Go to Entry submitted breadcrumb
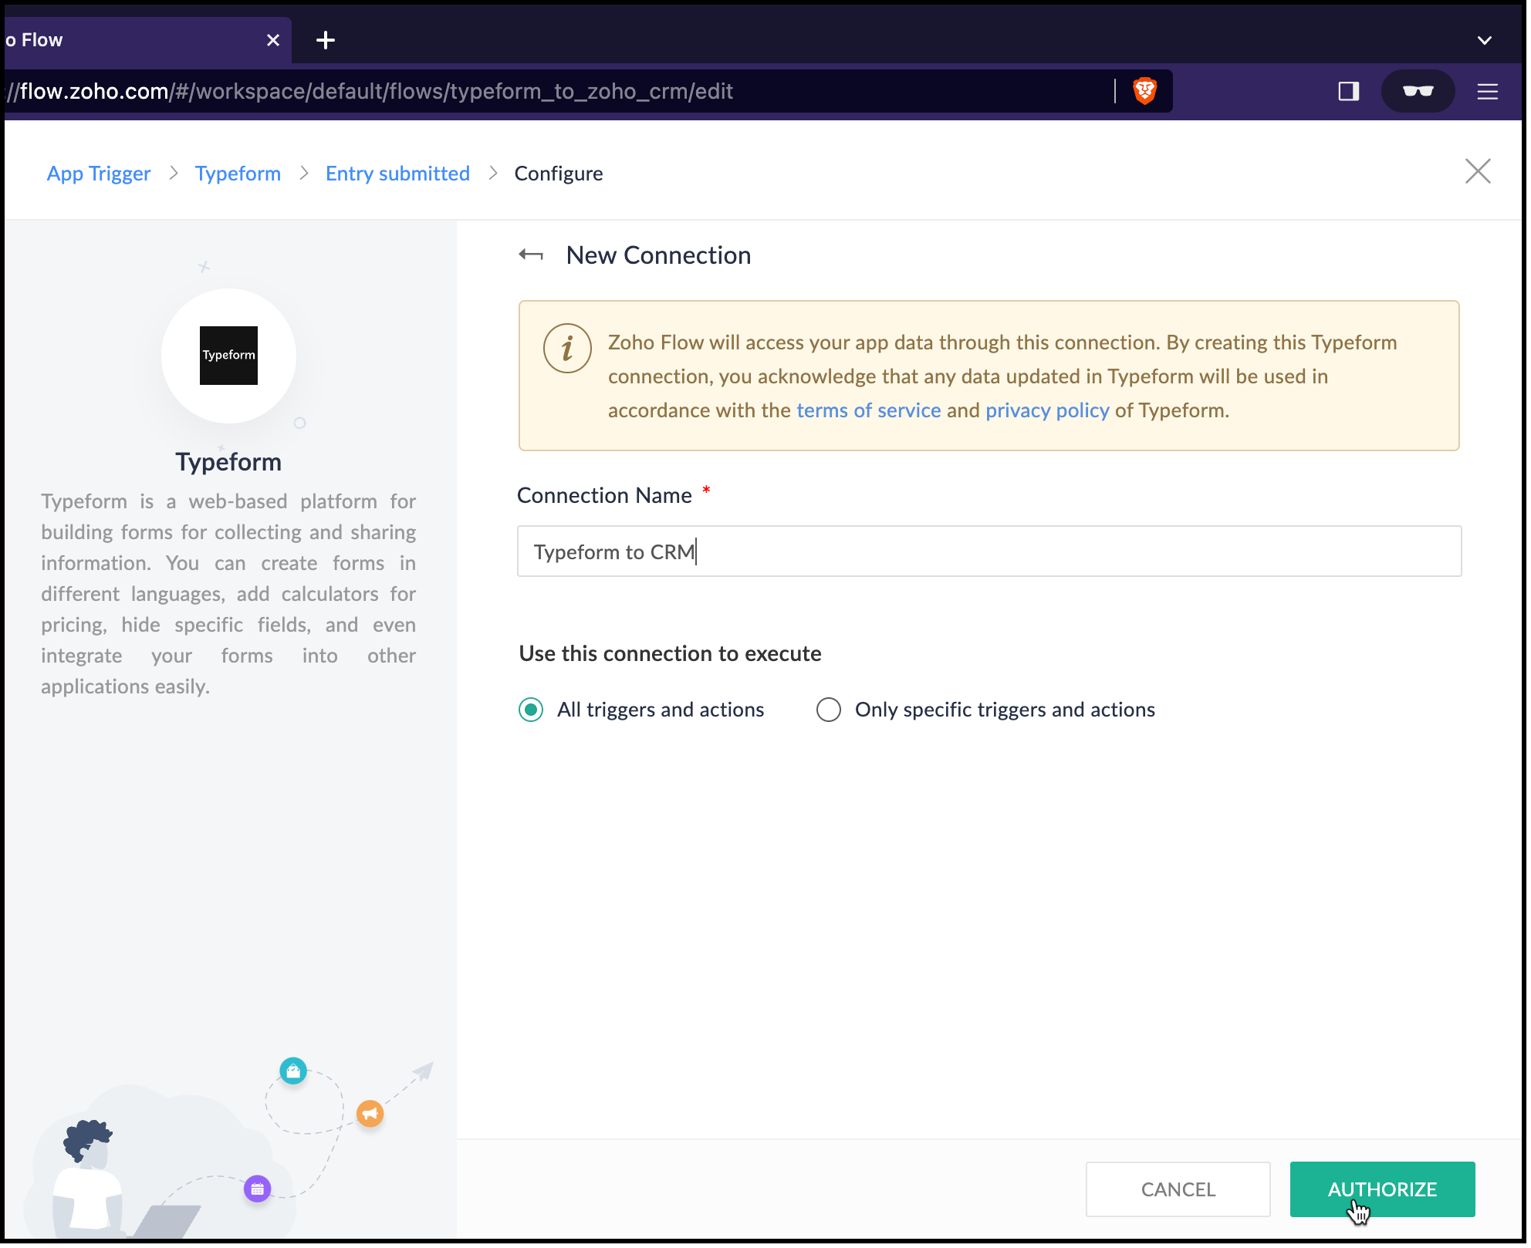 (397, 174)
